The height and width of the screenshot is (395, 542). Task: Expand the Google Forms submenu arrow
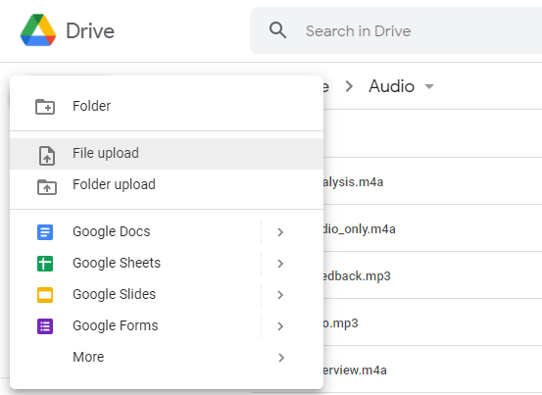[280, 326]
